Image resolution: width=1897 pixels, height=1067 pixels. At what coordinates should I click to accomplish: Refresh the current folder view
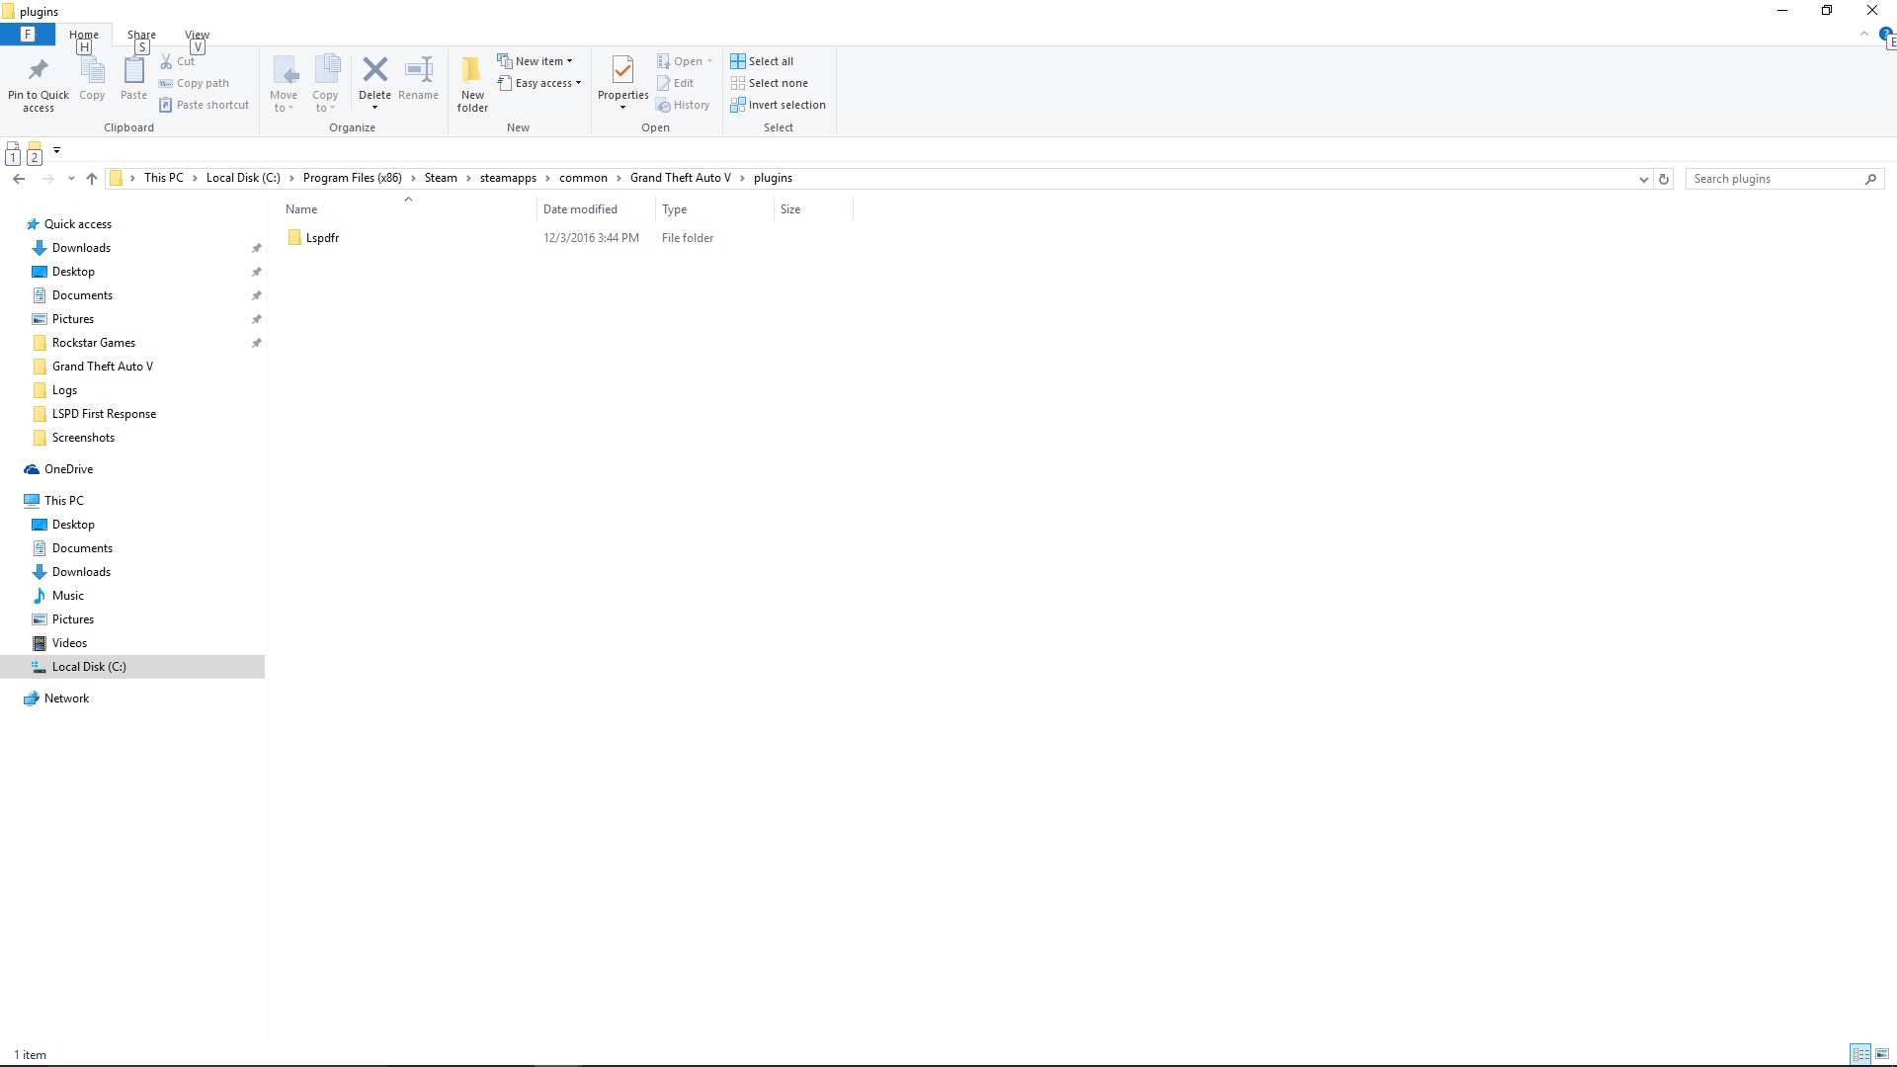point(1664,179)
